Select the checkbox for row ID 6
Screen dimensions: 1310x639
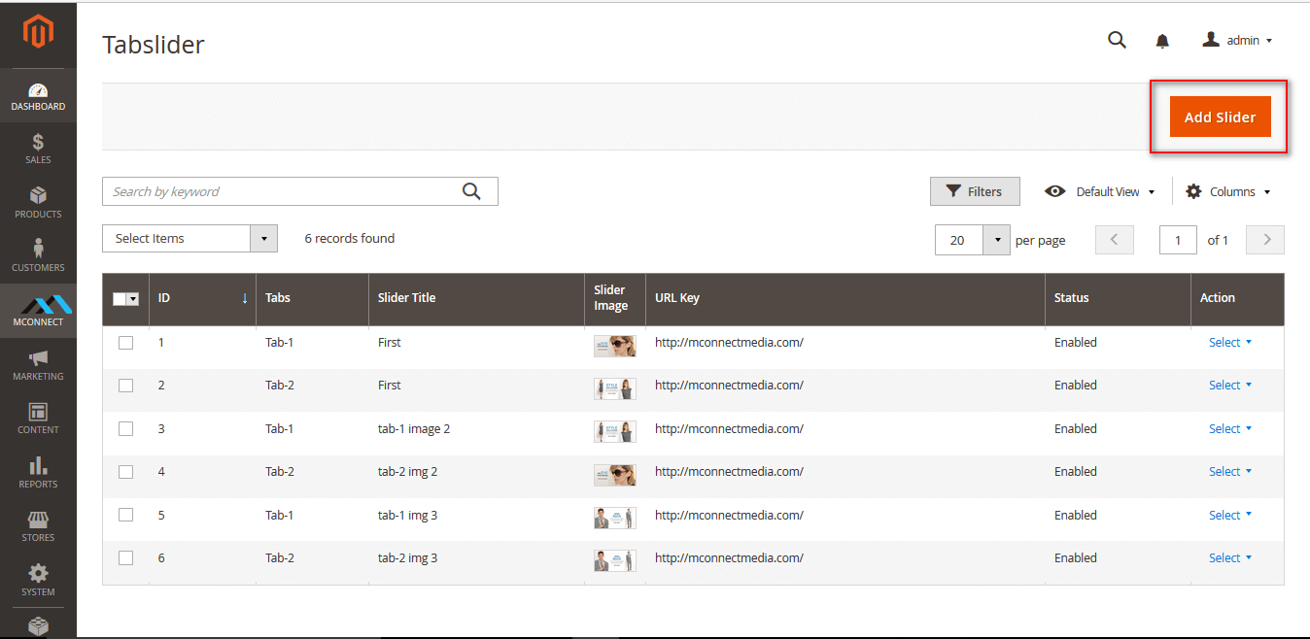coord(125,558)
